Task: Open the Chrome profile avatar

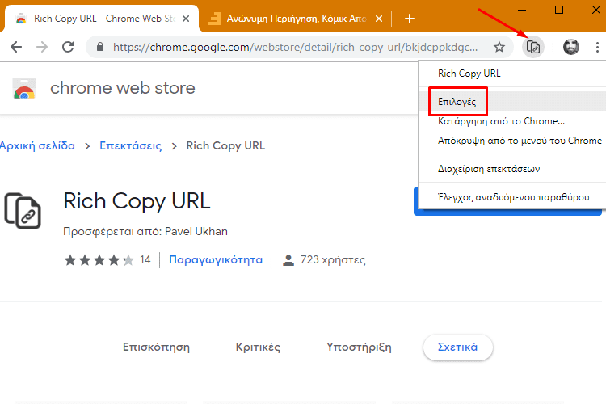Action: coord(570,47)
